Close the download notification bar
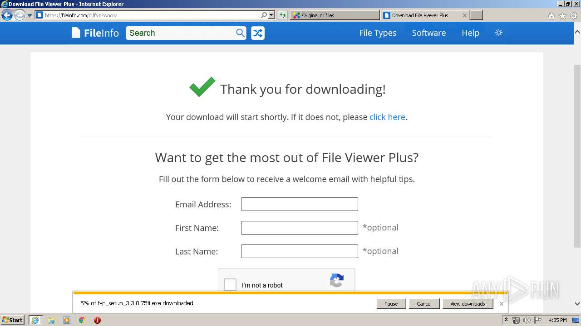The width and height of the screenshot is (581, 326). coord(501,304)
